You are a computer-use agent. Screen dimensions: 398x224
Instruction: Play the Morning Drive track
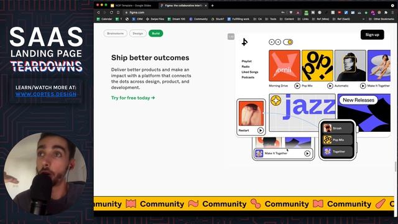click(297, 86)
